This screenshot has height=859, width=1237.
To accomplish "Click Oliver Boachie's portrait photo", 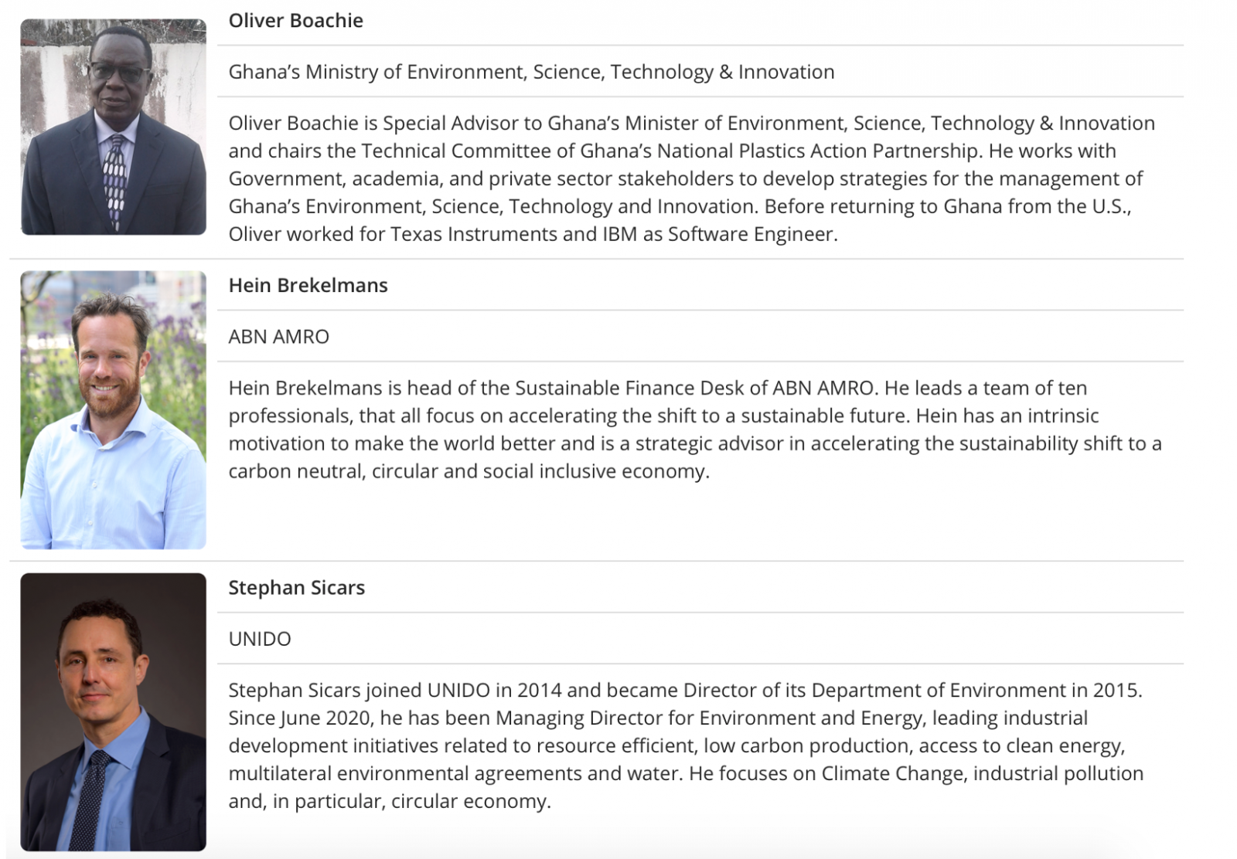I will tap(114, 127).
